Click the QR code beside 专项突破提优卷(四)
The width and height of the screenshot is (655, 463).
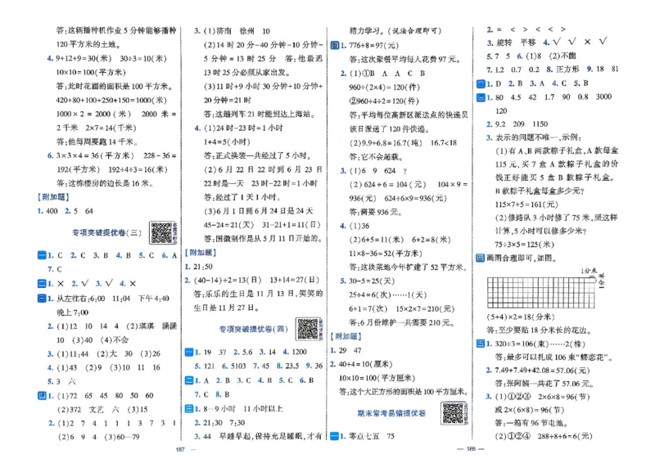click(x=308, y=329)
